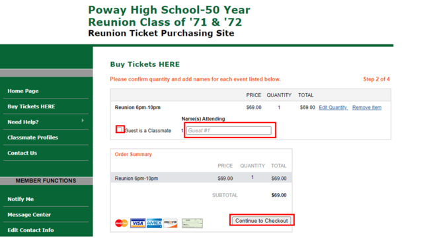This screenshot has width=427, height=240.
Task: Click the Continue to Checkout button
Action: [262, 221]
